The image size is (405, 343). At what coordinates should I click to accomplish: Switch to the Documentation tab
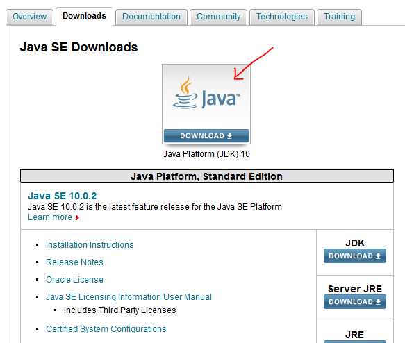coord(151,17)
